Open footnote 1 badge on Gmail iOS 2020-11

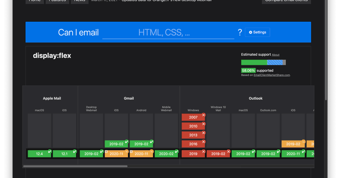[x=106, y=151]
